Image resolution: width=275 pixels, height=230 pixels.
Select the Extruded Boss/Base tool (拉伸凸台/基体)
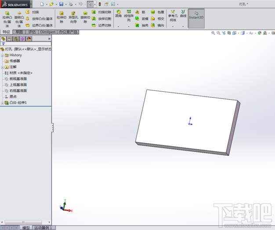pos(7,19)
